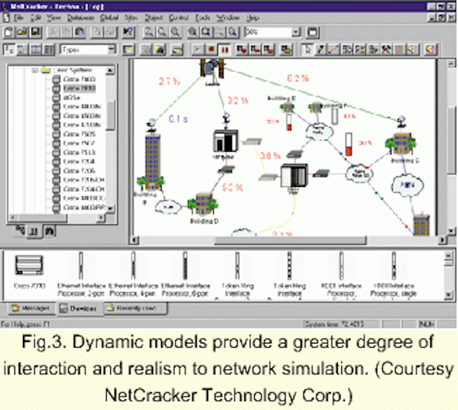Click the Open folder toolbar icon
Viewport: 458px width, 410px height.
pos(22,32)
